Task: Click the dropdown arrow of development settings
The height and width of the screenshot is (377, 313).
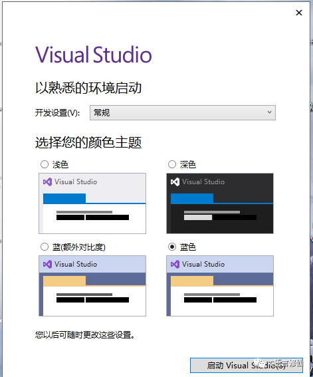Action: pos(270,112)
